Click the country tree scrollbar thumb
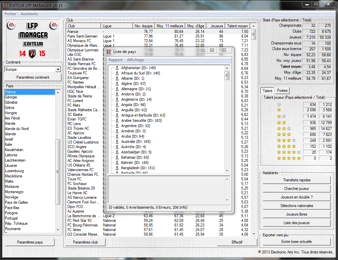This screenshot has width=338, height=260. pos(227,76)
